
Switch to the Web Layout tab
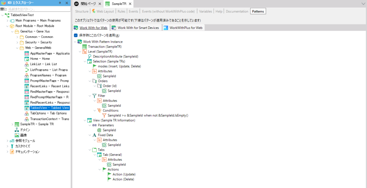(x=103, y=11)
